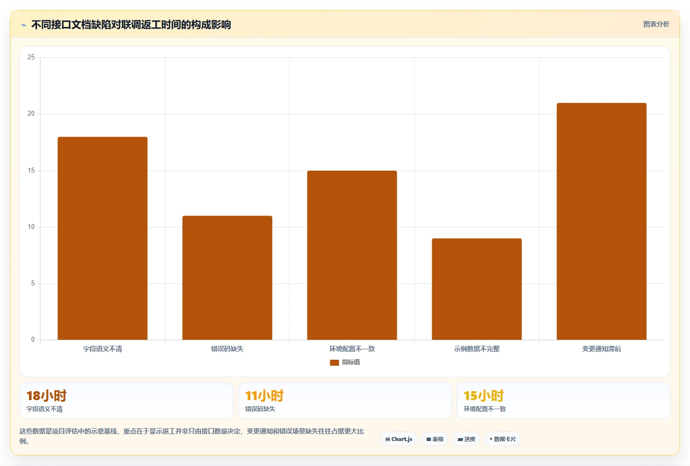
Task: Click the bar for 错误码缺失
Action: click(x=227, y=278)
